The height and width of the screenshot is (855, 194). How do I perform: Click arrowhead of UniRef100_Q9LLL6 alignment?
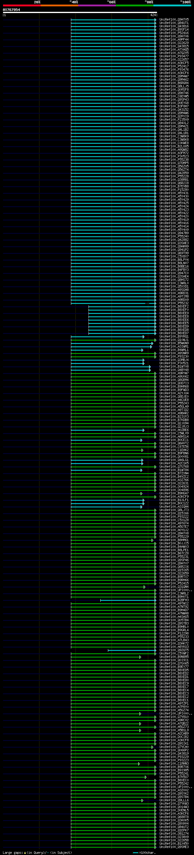tap(142, 800)
